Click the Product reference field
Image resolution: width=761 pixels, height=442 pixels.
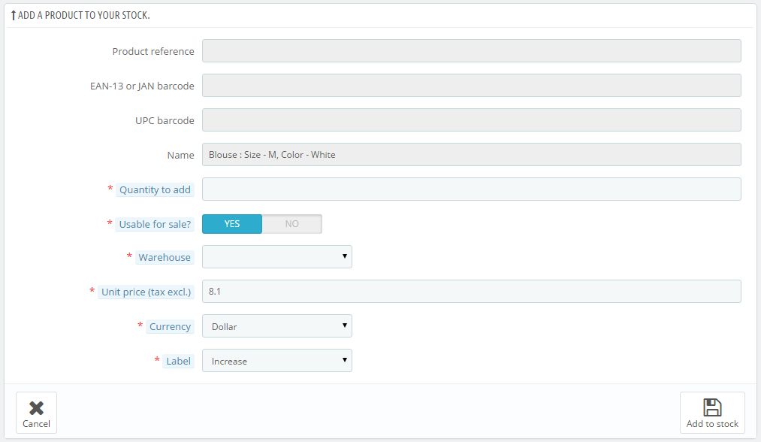click(x=471, y=51)
